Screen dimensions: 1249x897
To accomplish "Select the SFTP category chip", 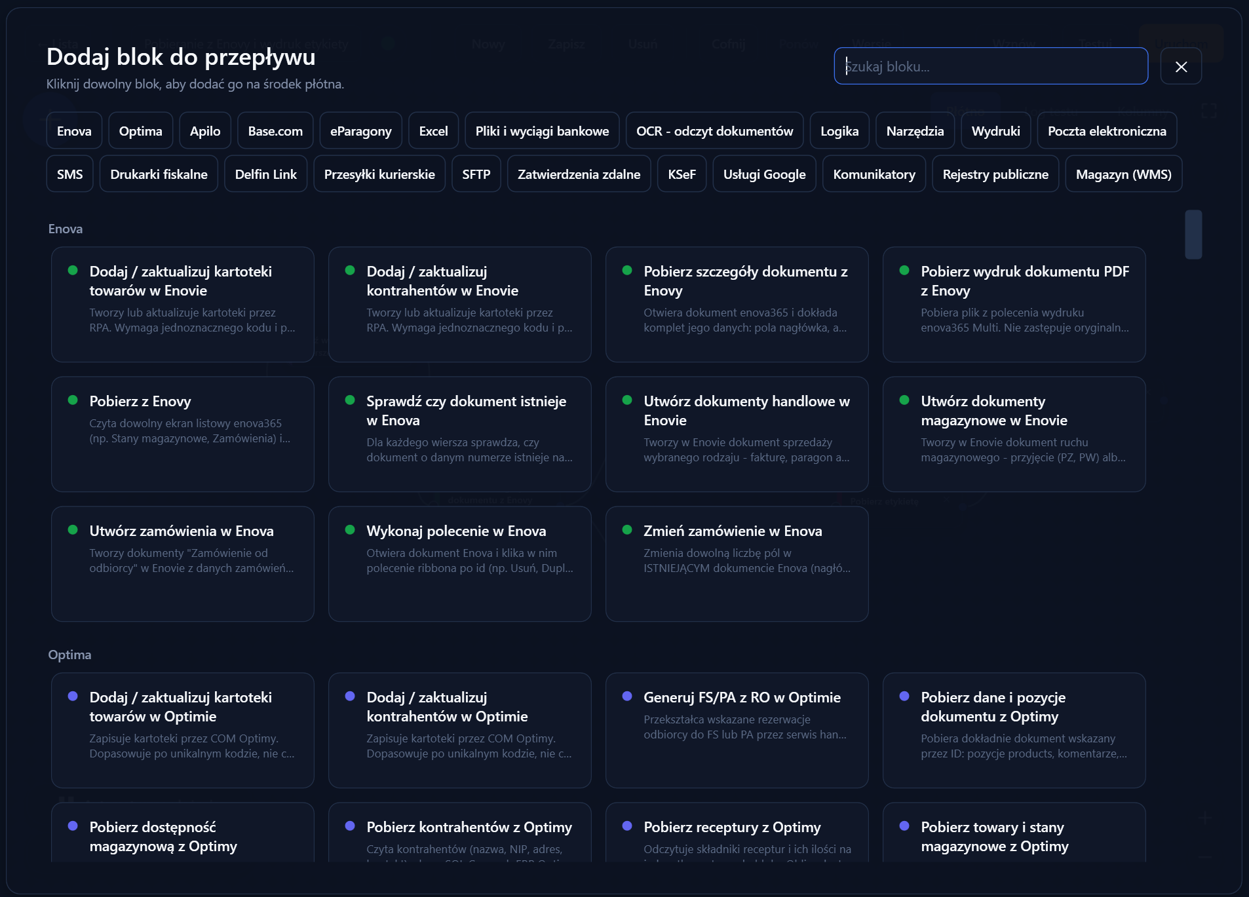I will tap(476, 174).
